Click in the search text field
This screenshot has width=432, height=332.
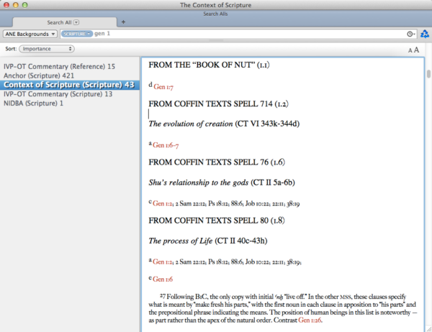[245, 34]
